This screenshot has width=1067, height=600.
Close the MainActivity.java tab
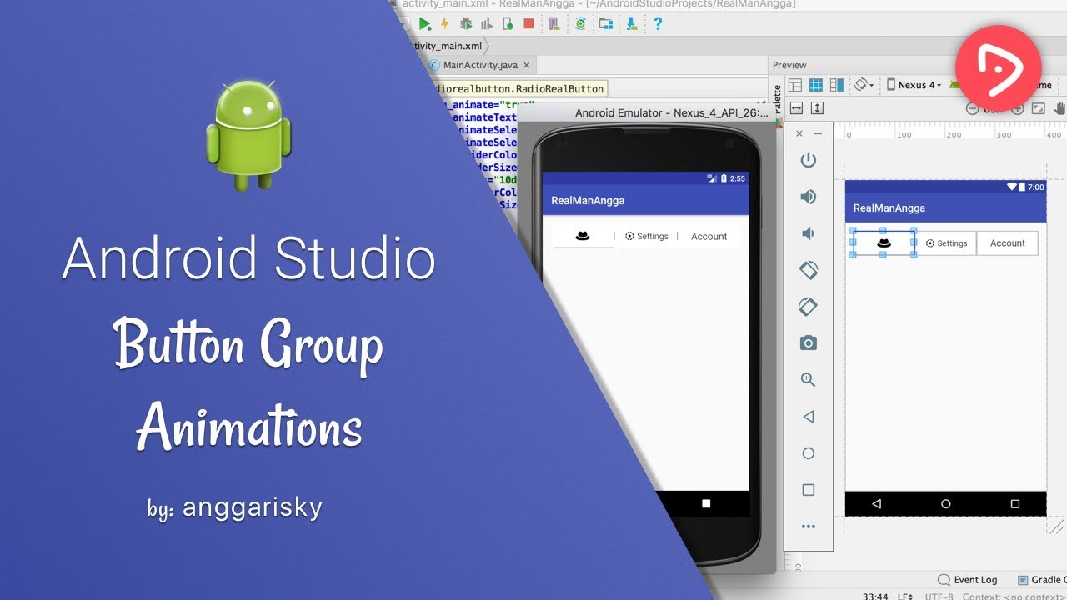point(528,65)
